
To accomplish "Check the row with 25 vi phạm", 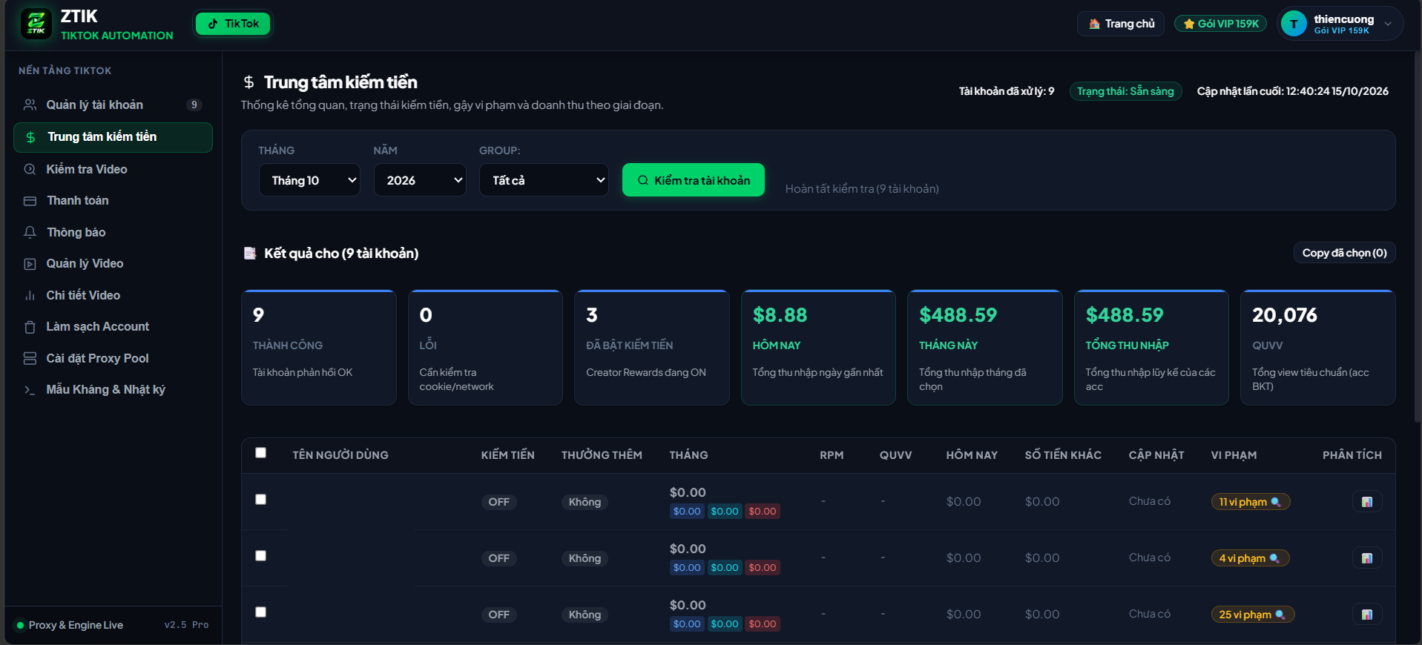I will (260, 612).
